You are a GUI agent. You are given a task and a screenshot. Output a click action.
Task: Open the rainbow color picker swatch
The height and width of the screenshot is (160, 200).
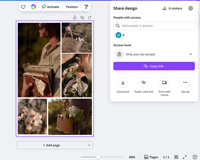[33, 7]
